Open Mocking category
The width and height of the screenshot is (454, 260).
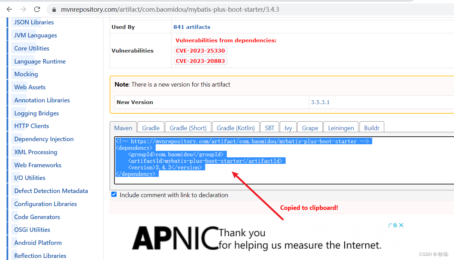pyautogui.click(x=26, y=74)
